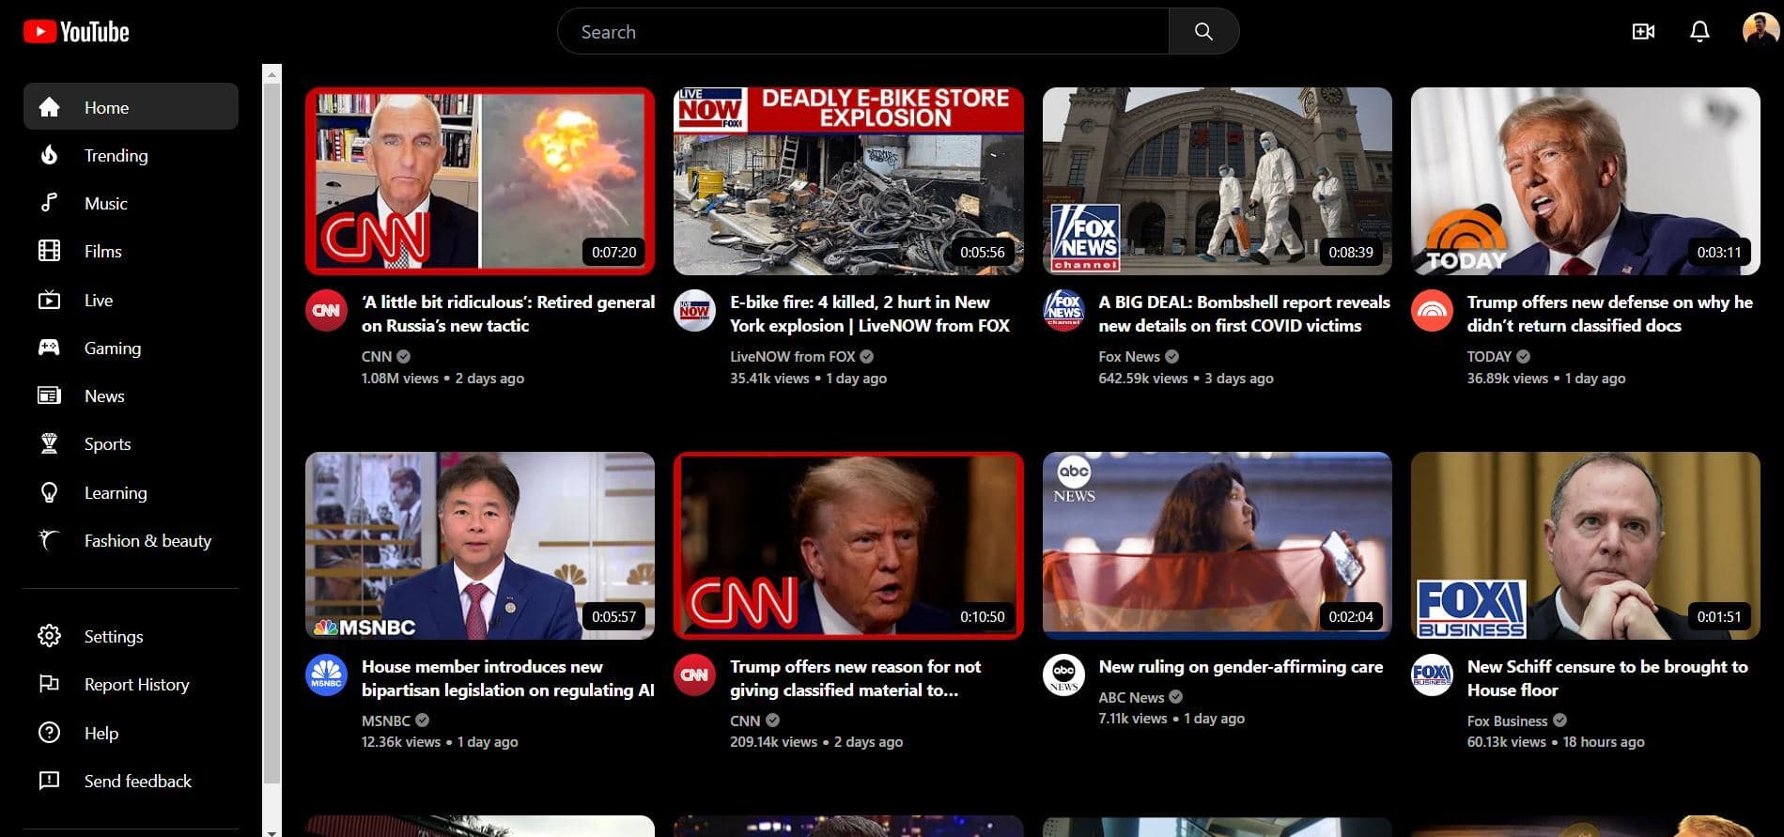Select Home in the sidebar
Viewport: 1784px width, 837px height.
pos(131,107)
